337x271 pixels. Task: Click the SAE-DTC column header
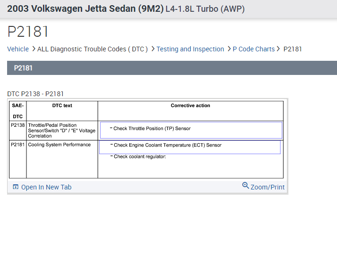17,111
